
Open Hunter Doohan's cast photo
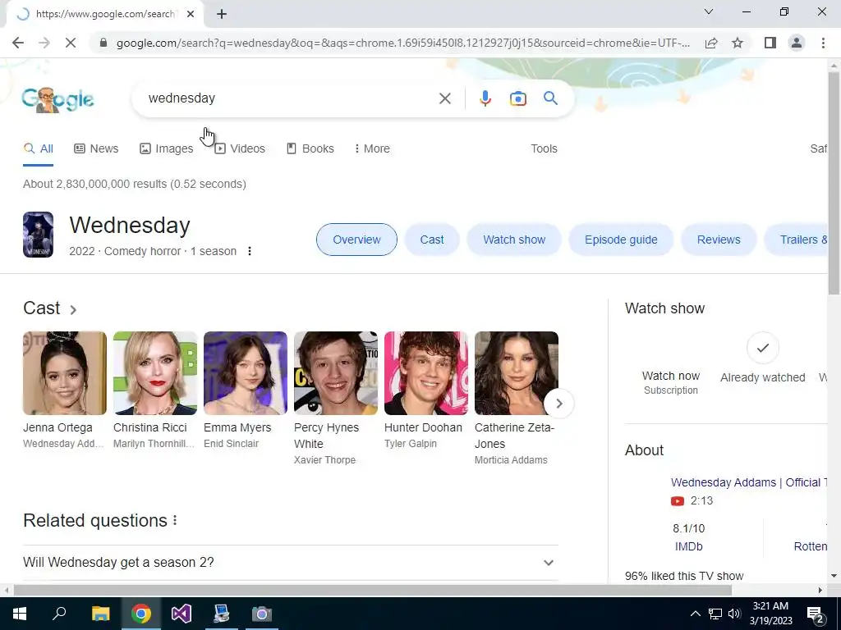click(x=426, y=373)
